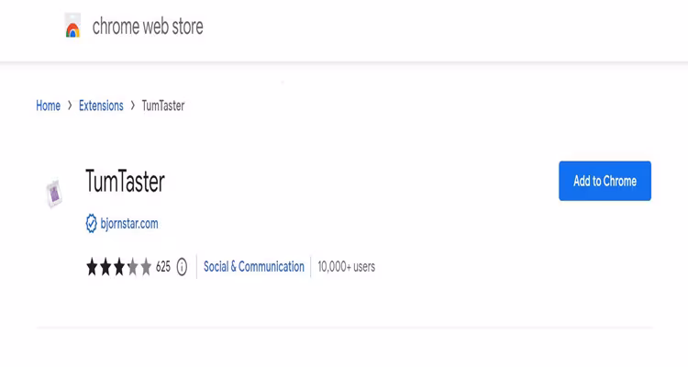Click the chevron between Extensions and TumTaster

[133, 106]
